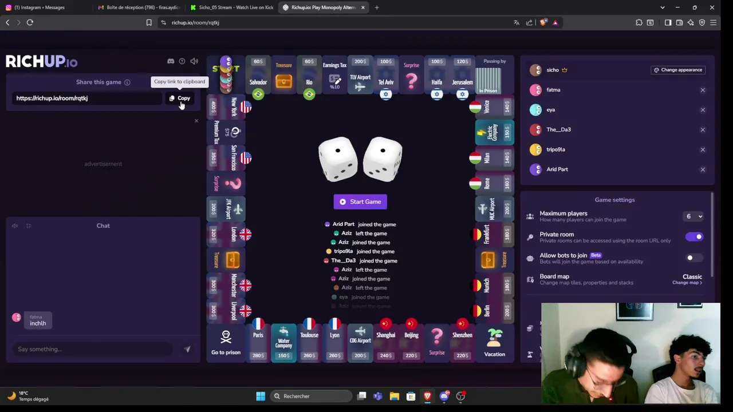The image size is (733, 412).
Task: Click the taskbar Rechercher search box
Action: [310, 396]
